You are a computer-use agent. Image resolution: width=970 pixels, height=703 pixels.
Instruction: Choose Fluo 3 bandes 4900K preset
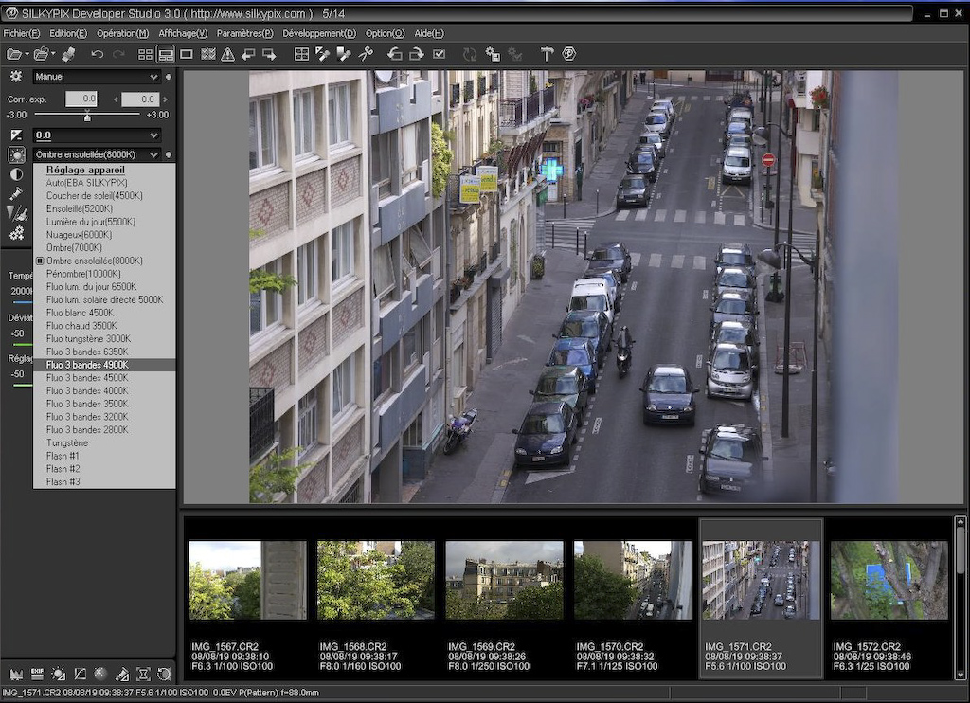pos(87,365)
